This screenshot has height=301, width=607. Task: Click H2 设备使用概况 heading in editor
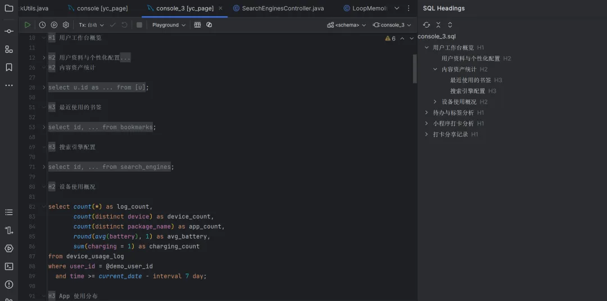coord(71,187)
